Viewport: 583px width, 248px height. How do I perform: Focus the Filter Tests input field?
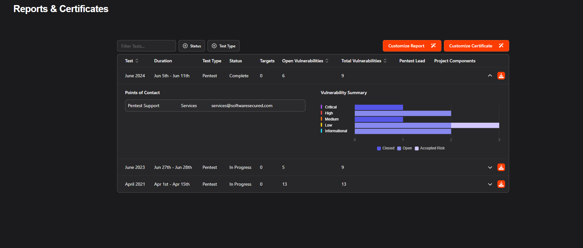(146, 46)
